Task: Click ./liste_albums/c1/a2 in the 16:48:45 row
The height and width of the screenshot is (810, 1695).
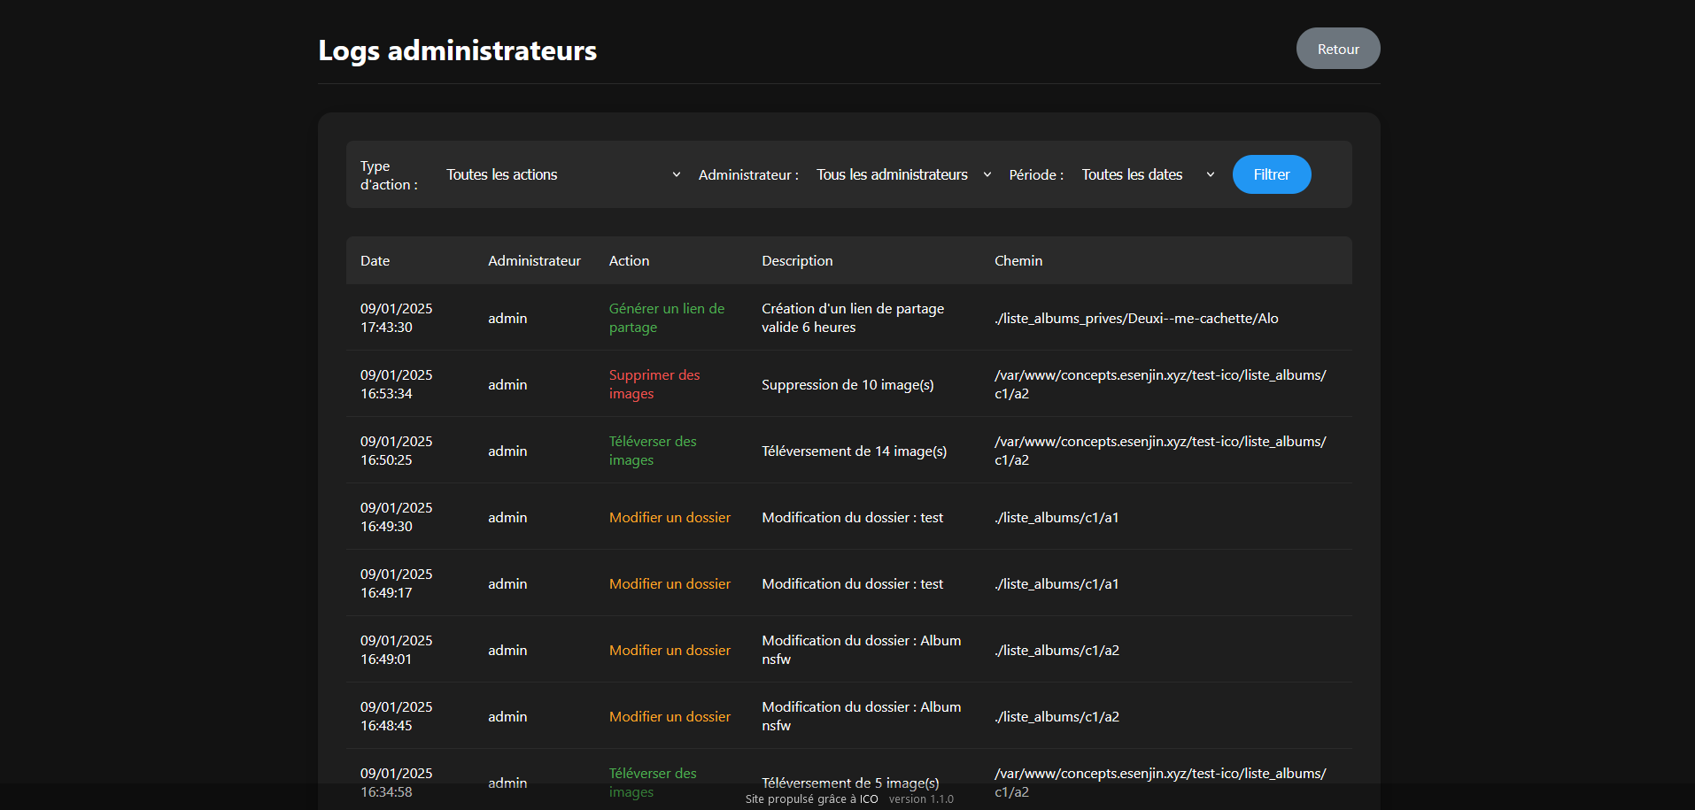Action: (1056, 716)
